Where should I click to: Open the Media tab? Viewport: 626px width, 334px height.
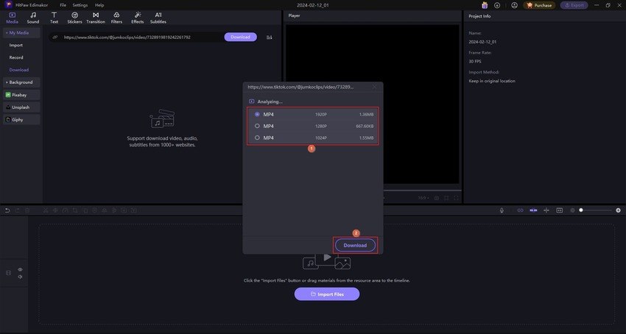point(12,18)
